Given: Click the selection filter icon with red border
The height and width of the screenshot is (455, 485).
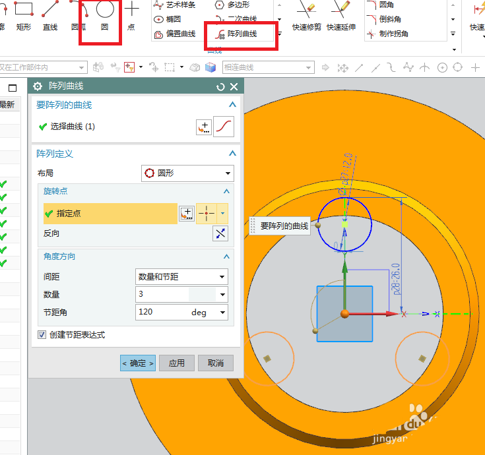Looking at the screenshot, I should tap(129, 67).
